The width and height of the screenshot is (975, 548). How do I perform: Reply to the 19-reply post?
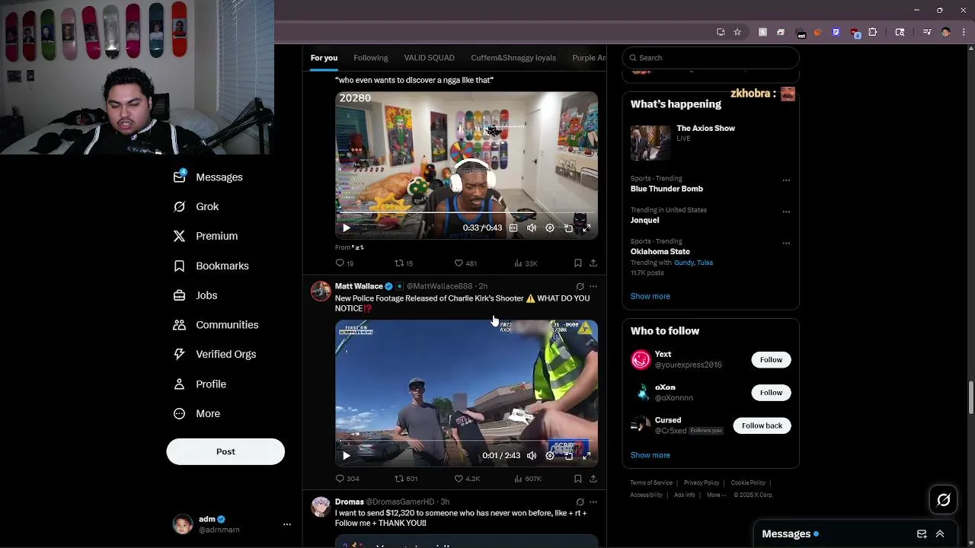[344, 263]
